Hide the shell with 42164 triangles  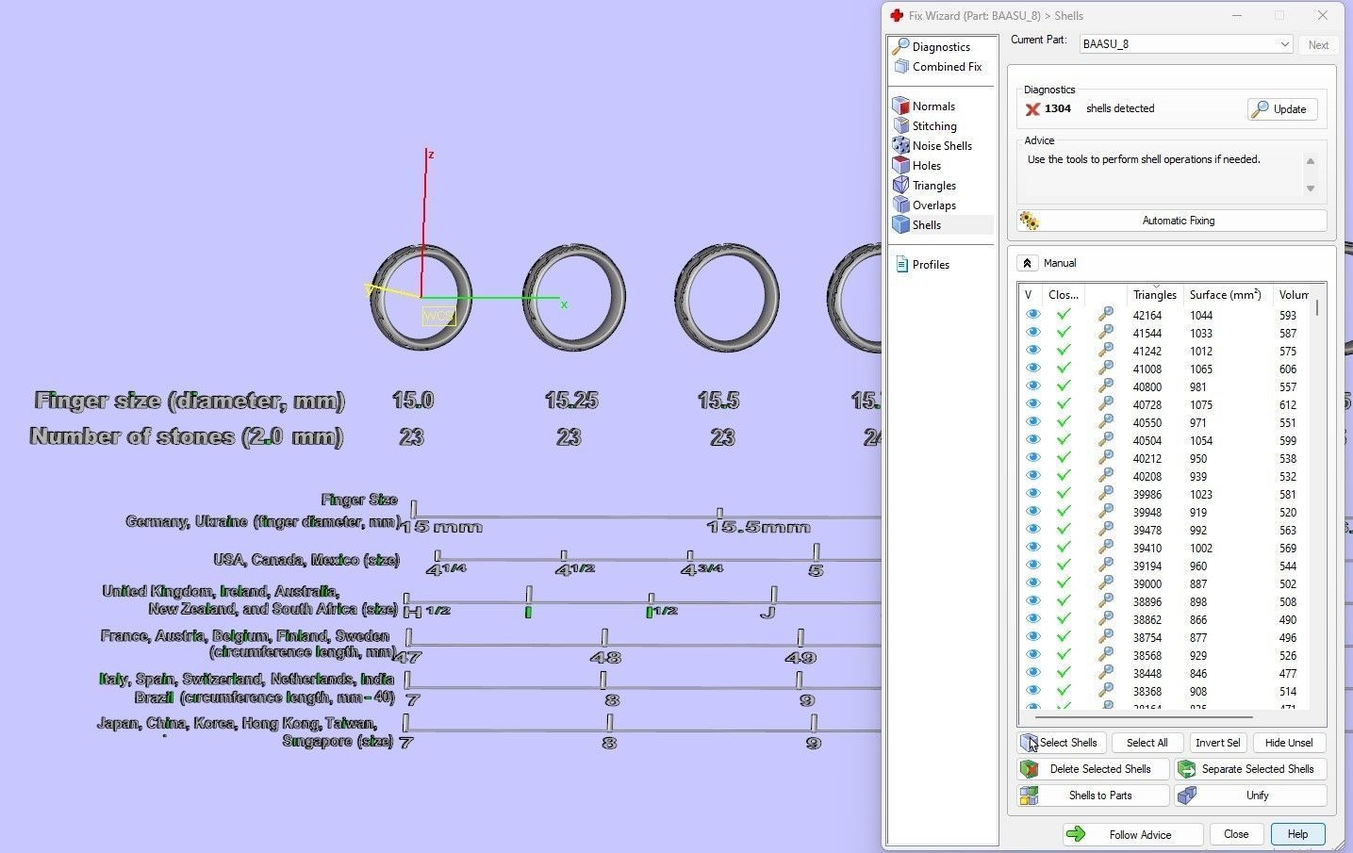(x=1033, y=315)
